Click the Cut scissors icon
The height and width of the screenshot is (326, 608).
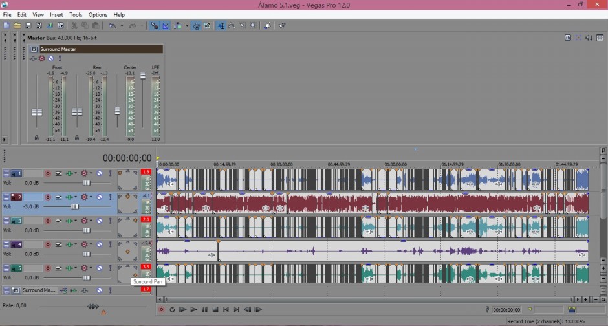coord(74,26)
